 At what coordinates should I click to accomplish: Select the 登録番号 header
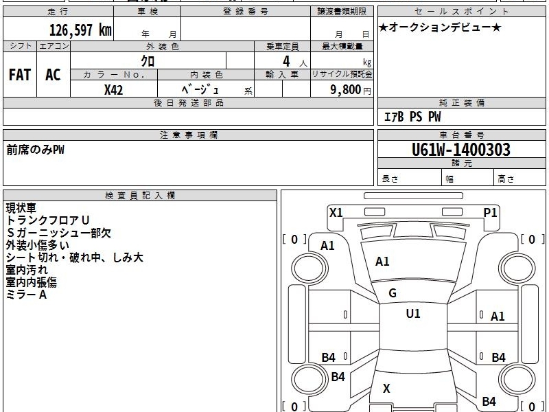[246, 12]
